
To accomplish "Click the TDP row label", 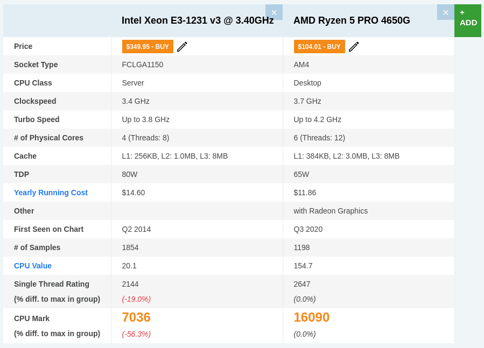I will pos(22,174).
